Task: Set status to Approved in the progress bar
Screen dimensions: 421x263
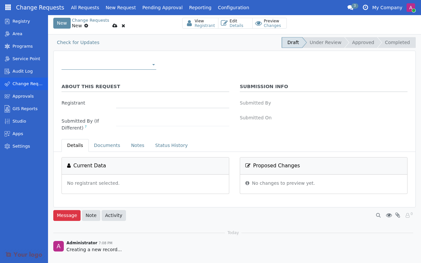Action: (x=363, y=42)
